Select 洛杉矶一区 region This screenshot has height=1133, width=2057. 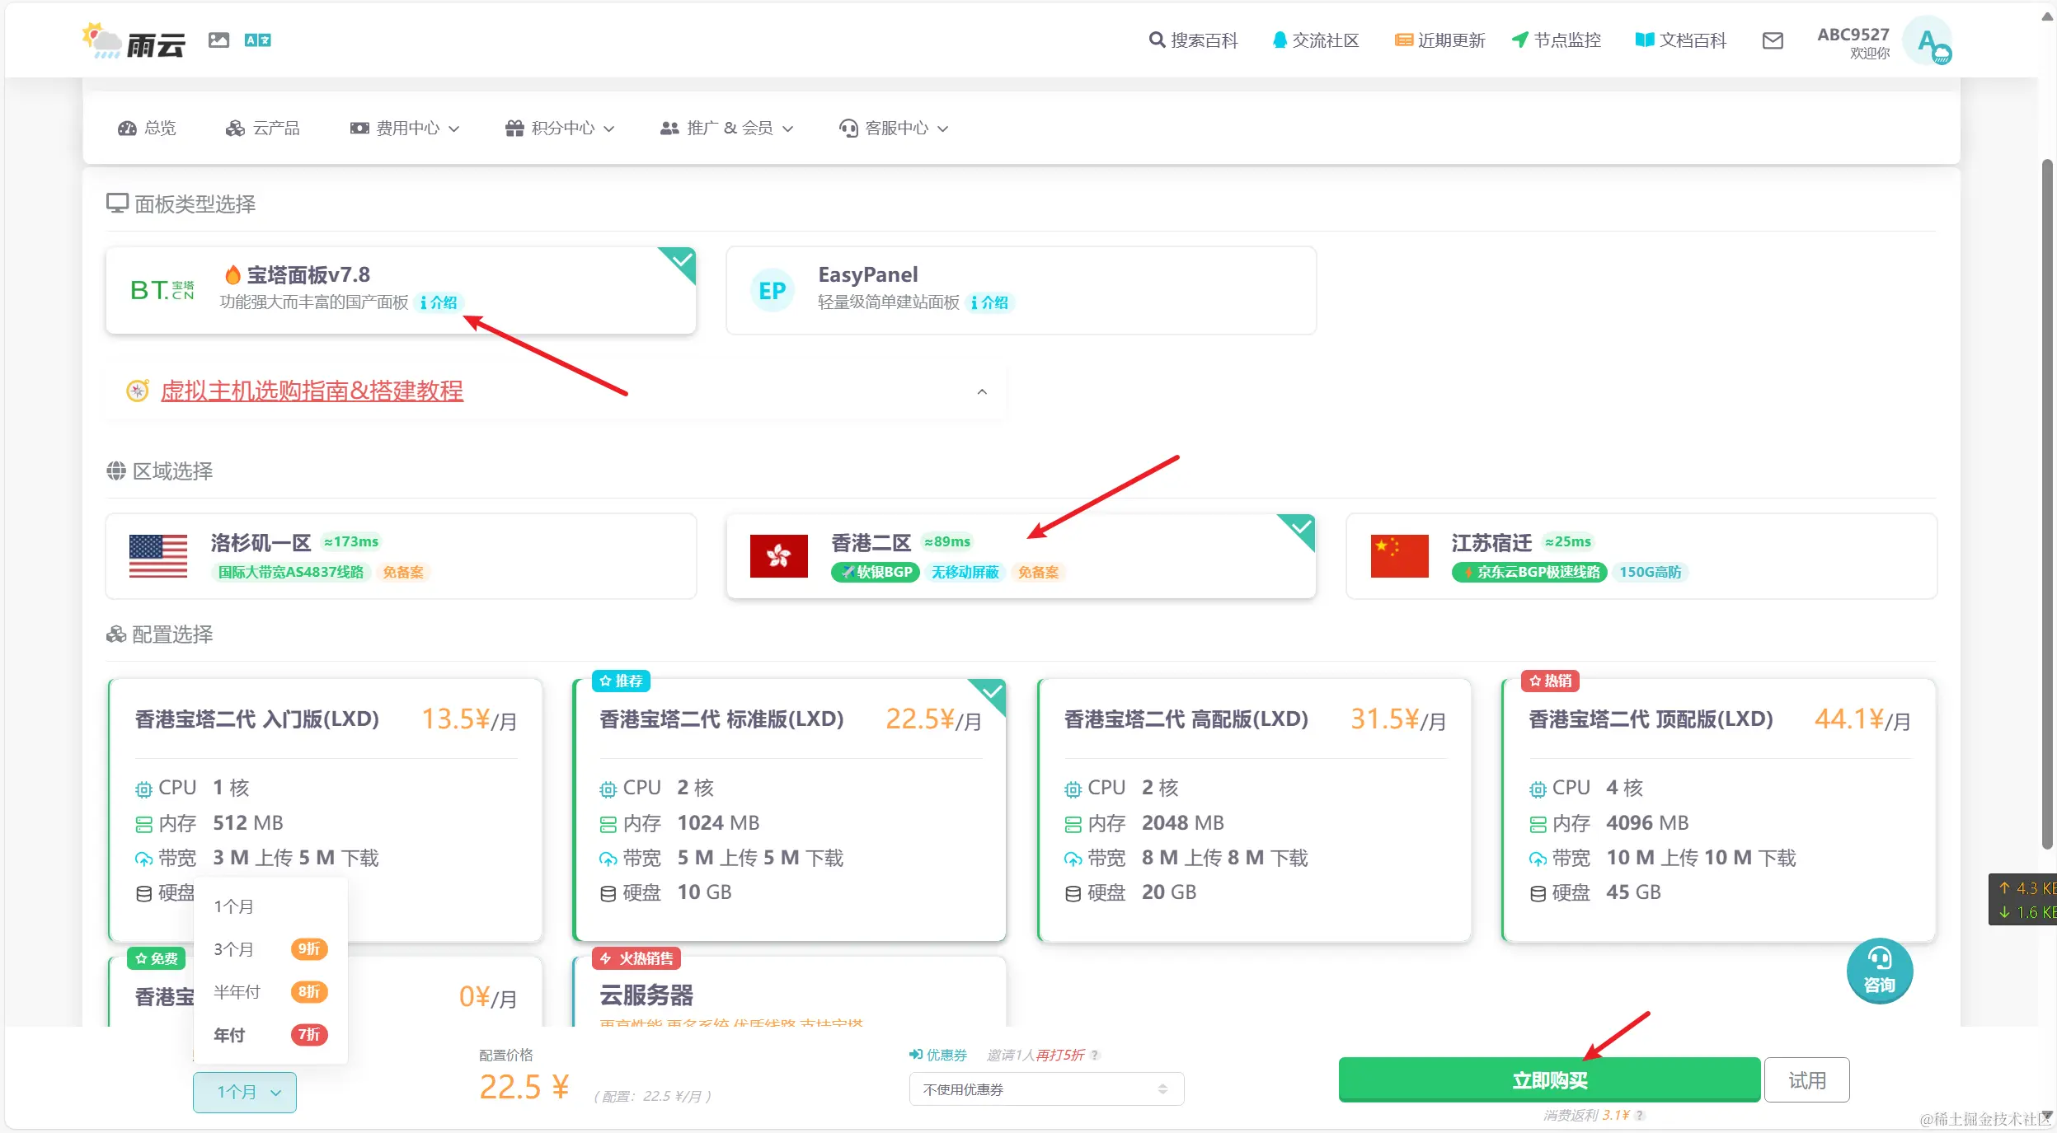(401, 556)
